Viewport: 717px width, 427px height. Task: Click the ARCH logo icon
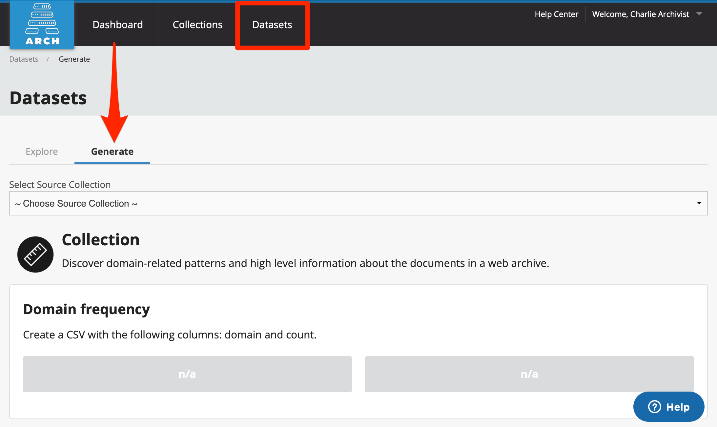click(x=42, y=23)
